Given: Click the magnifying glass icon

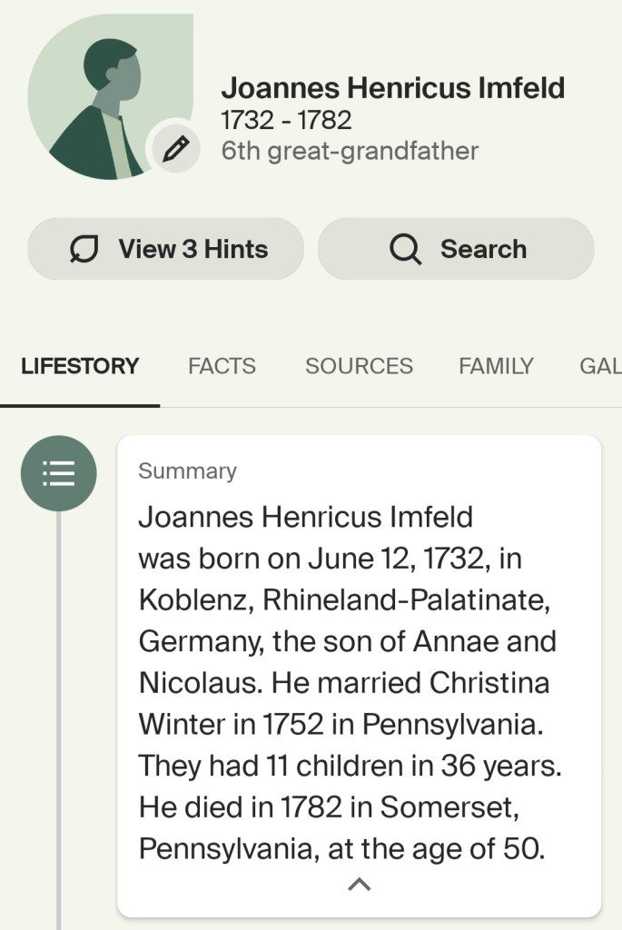Looking at the screenshot, I should [405, 249].
